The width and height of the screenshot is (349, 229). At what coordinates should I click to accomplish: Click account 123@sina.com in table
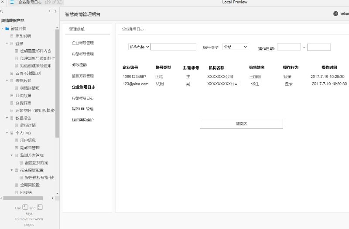(x=136, y=84)
